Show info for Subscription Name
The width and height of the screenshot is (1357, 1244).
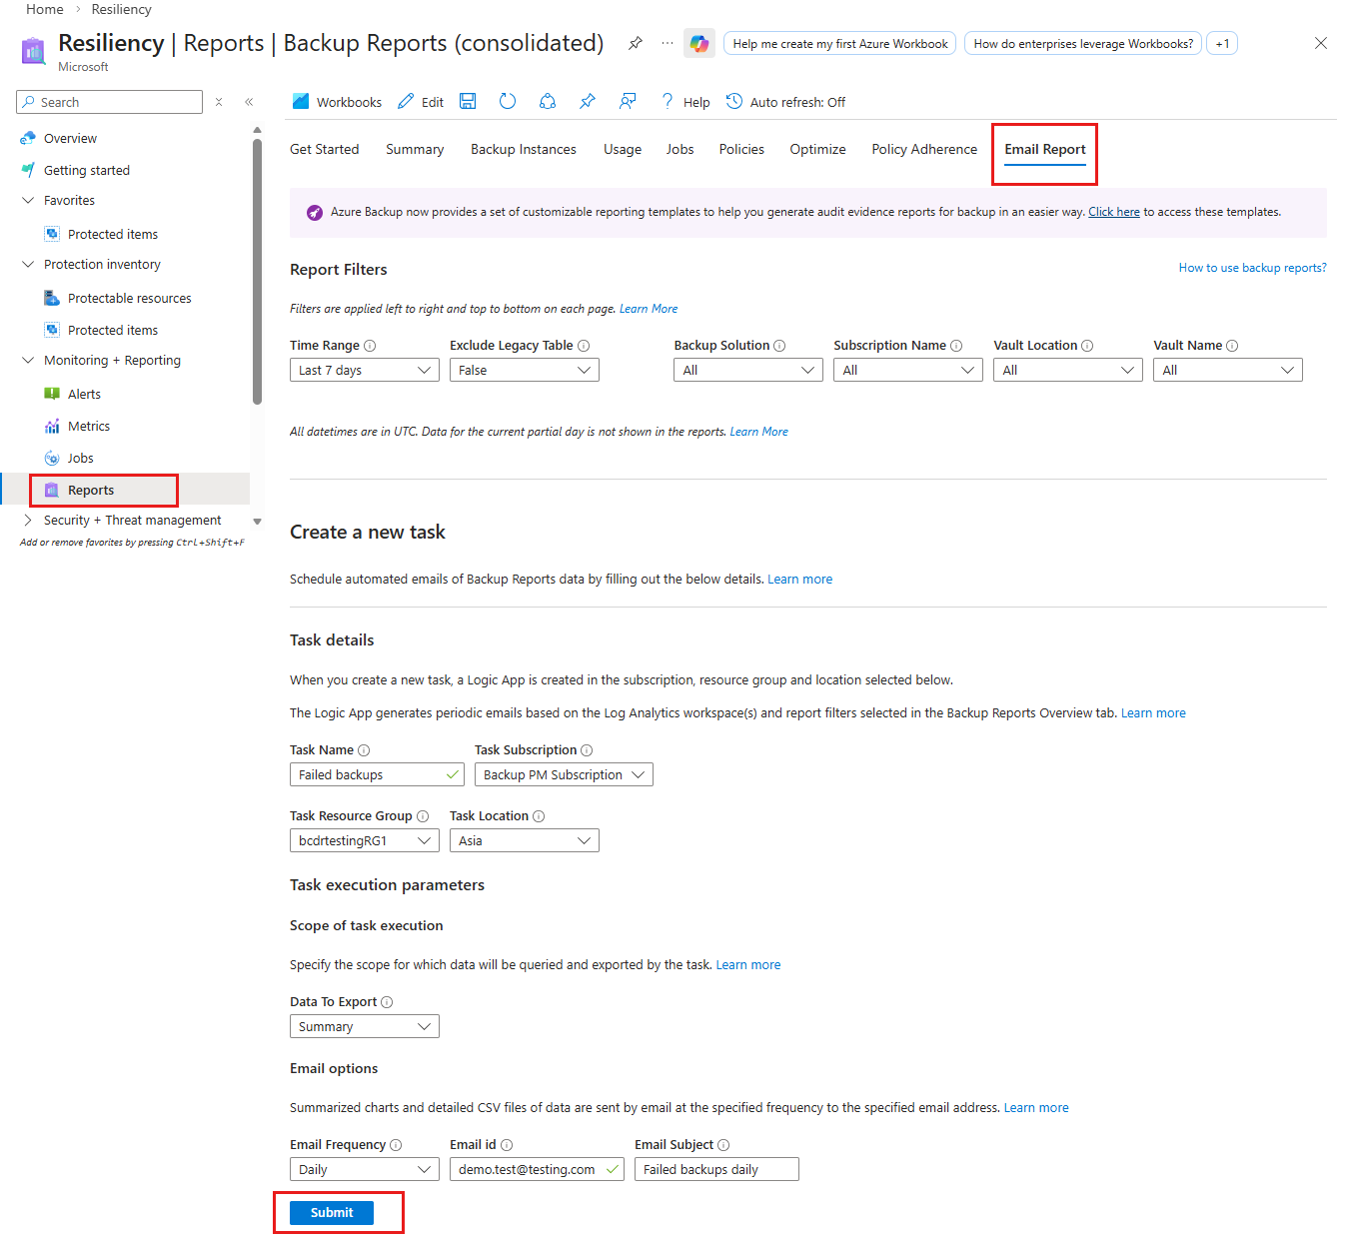coord(956,346)
